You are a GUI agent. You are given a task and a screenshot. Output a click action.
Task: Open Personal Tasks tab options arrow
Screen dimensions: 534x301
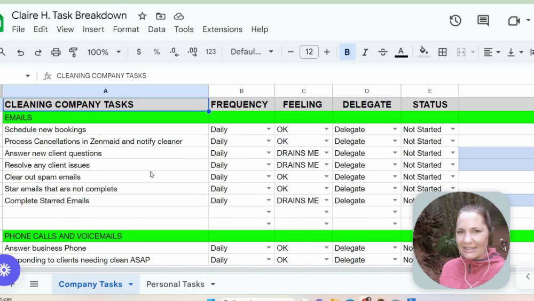[x=213, y=284]
